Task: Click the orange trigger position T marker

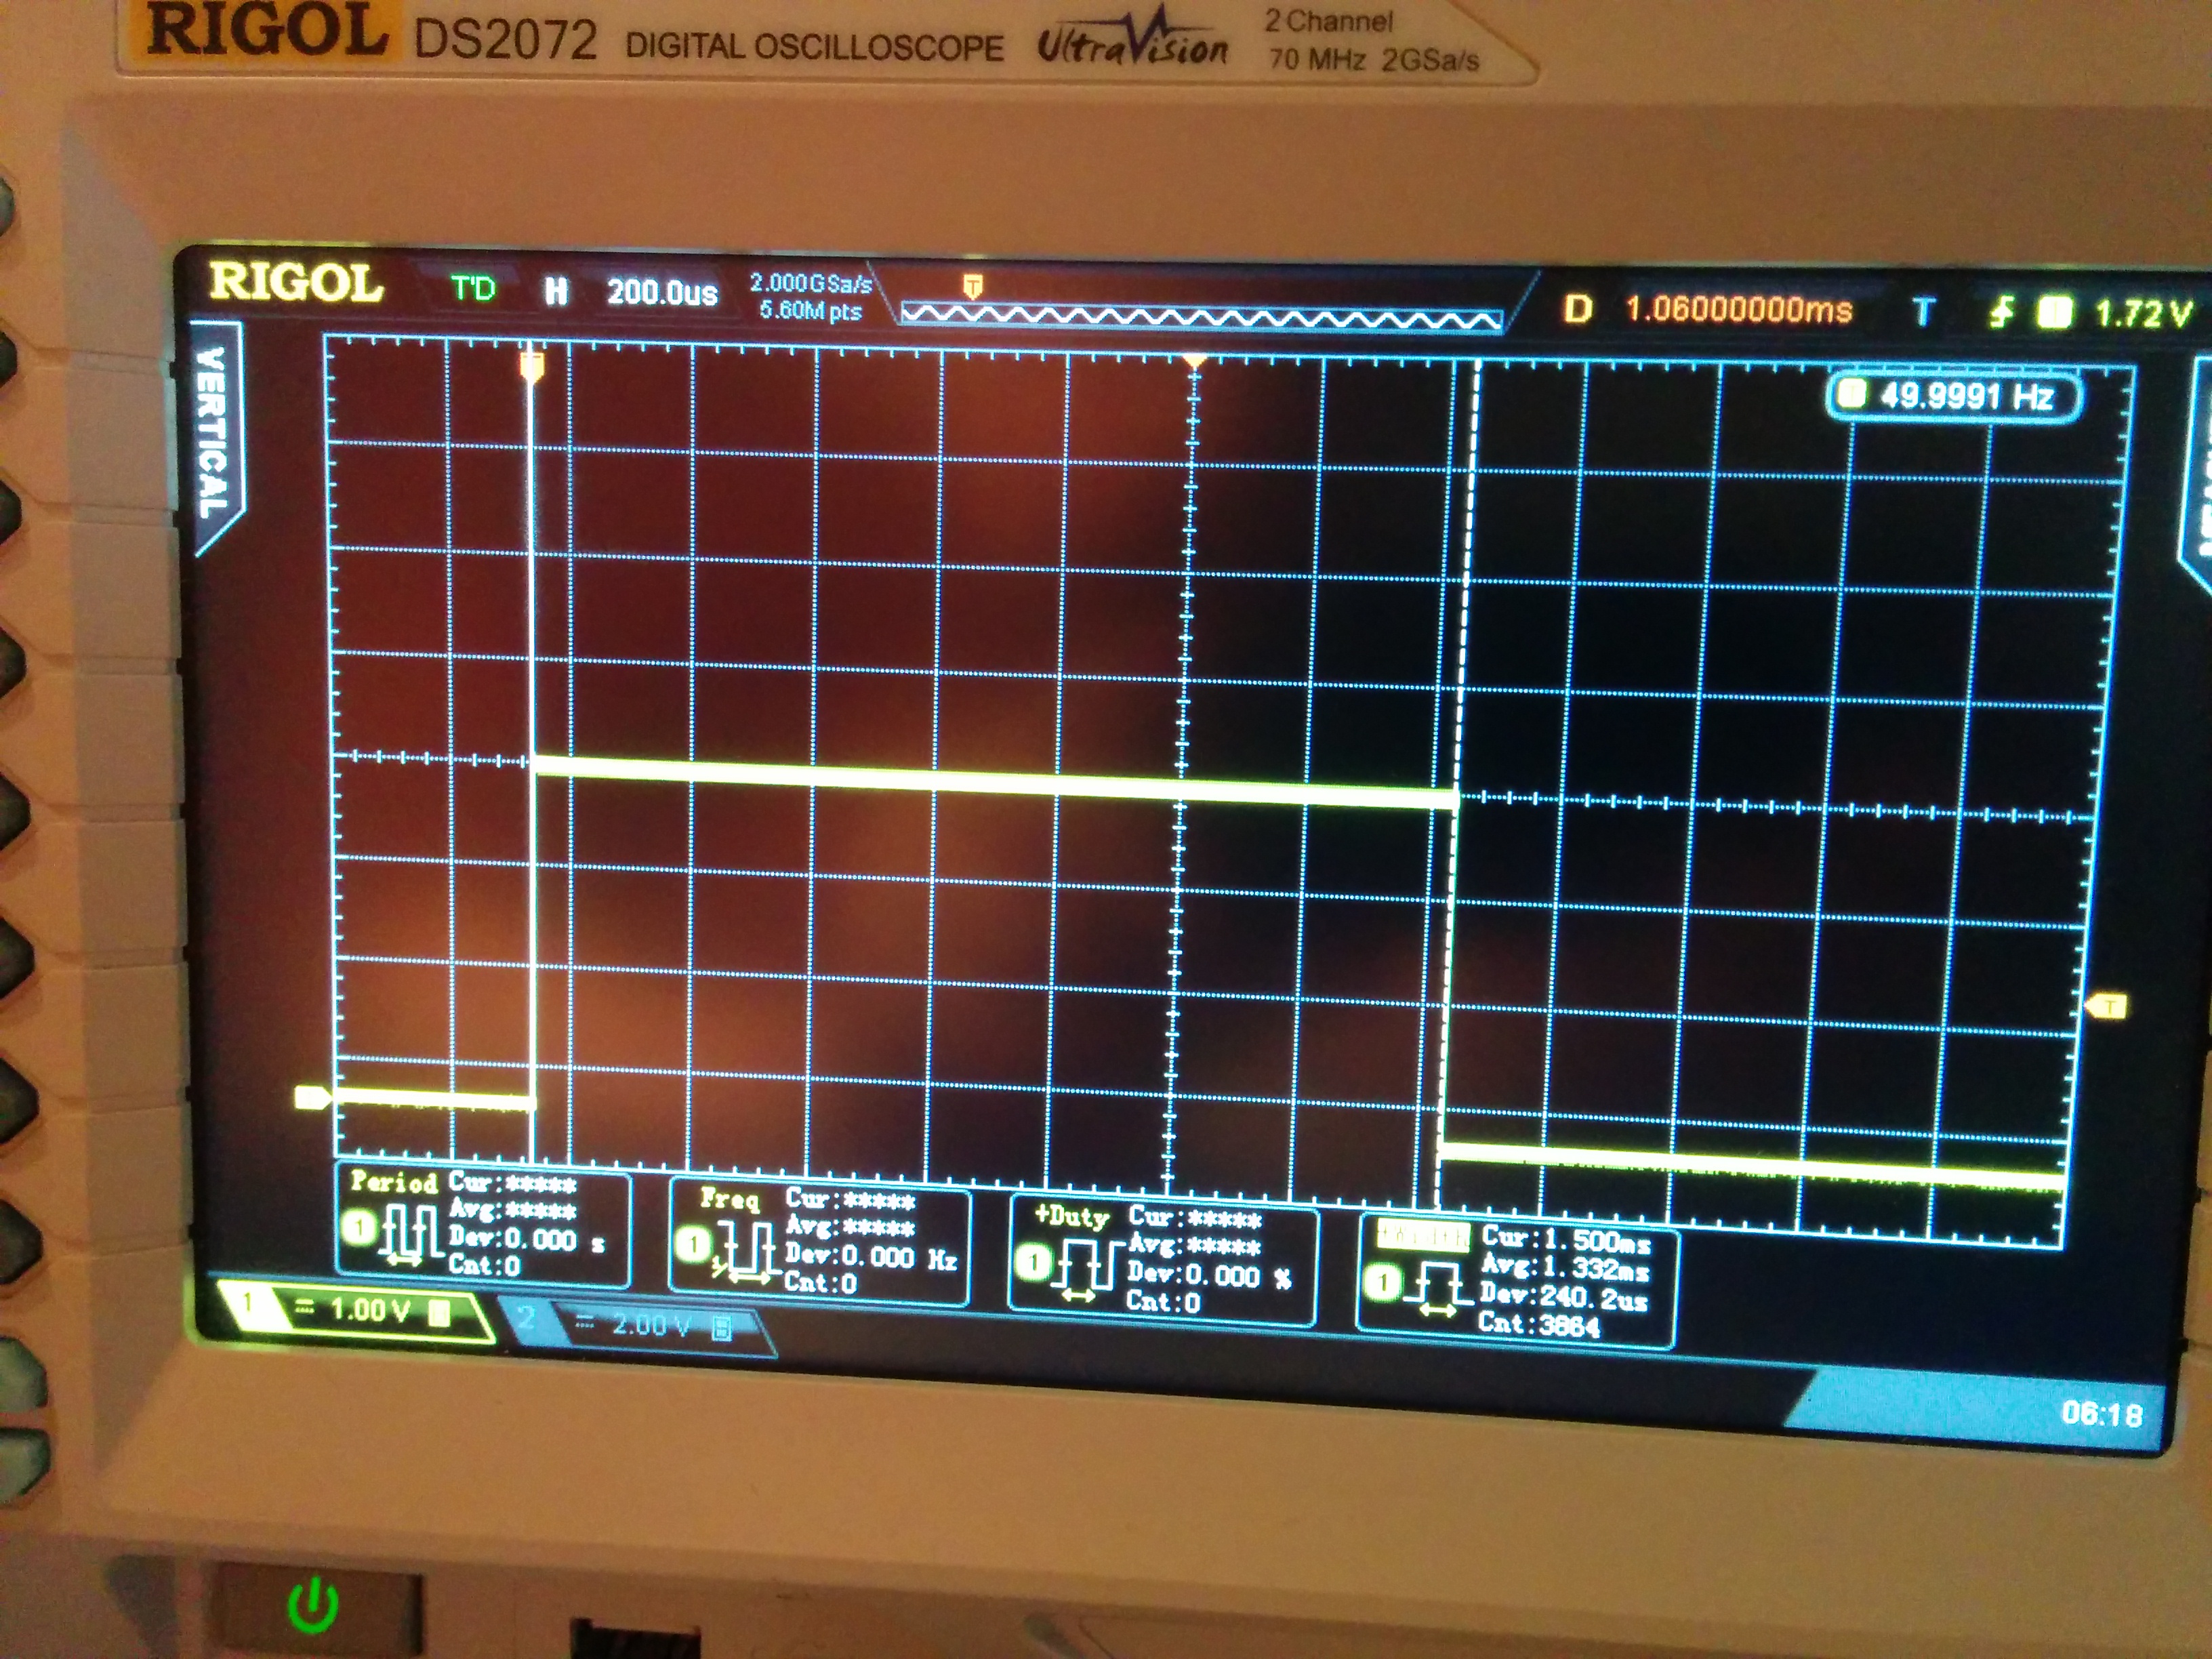Action: coord(532,367)
